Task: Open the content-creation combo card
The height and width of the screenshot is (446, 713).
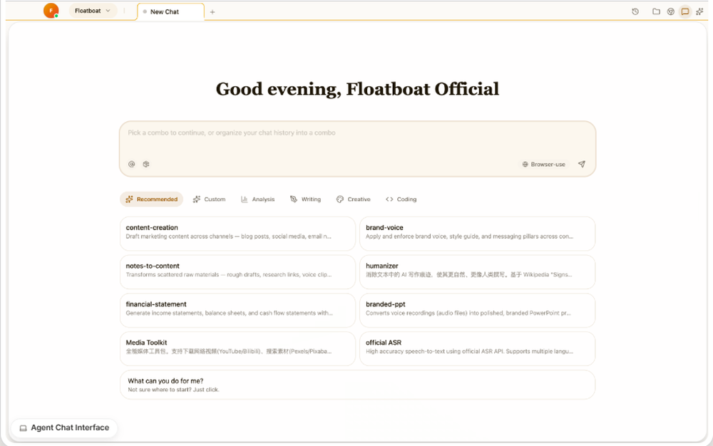Action: 237,234
